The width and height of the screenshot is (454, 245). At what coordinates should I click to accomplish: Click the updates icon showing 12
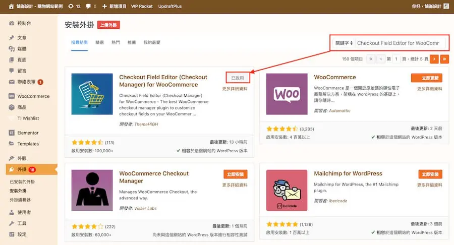pyautogui.click(x=71, y=6)
